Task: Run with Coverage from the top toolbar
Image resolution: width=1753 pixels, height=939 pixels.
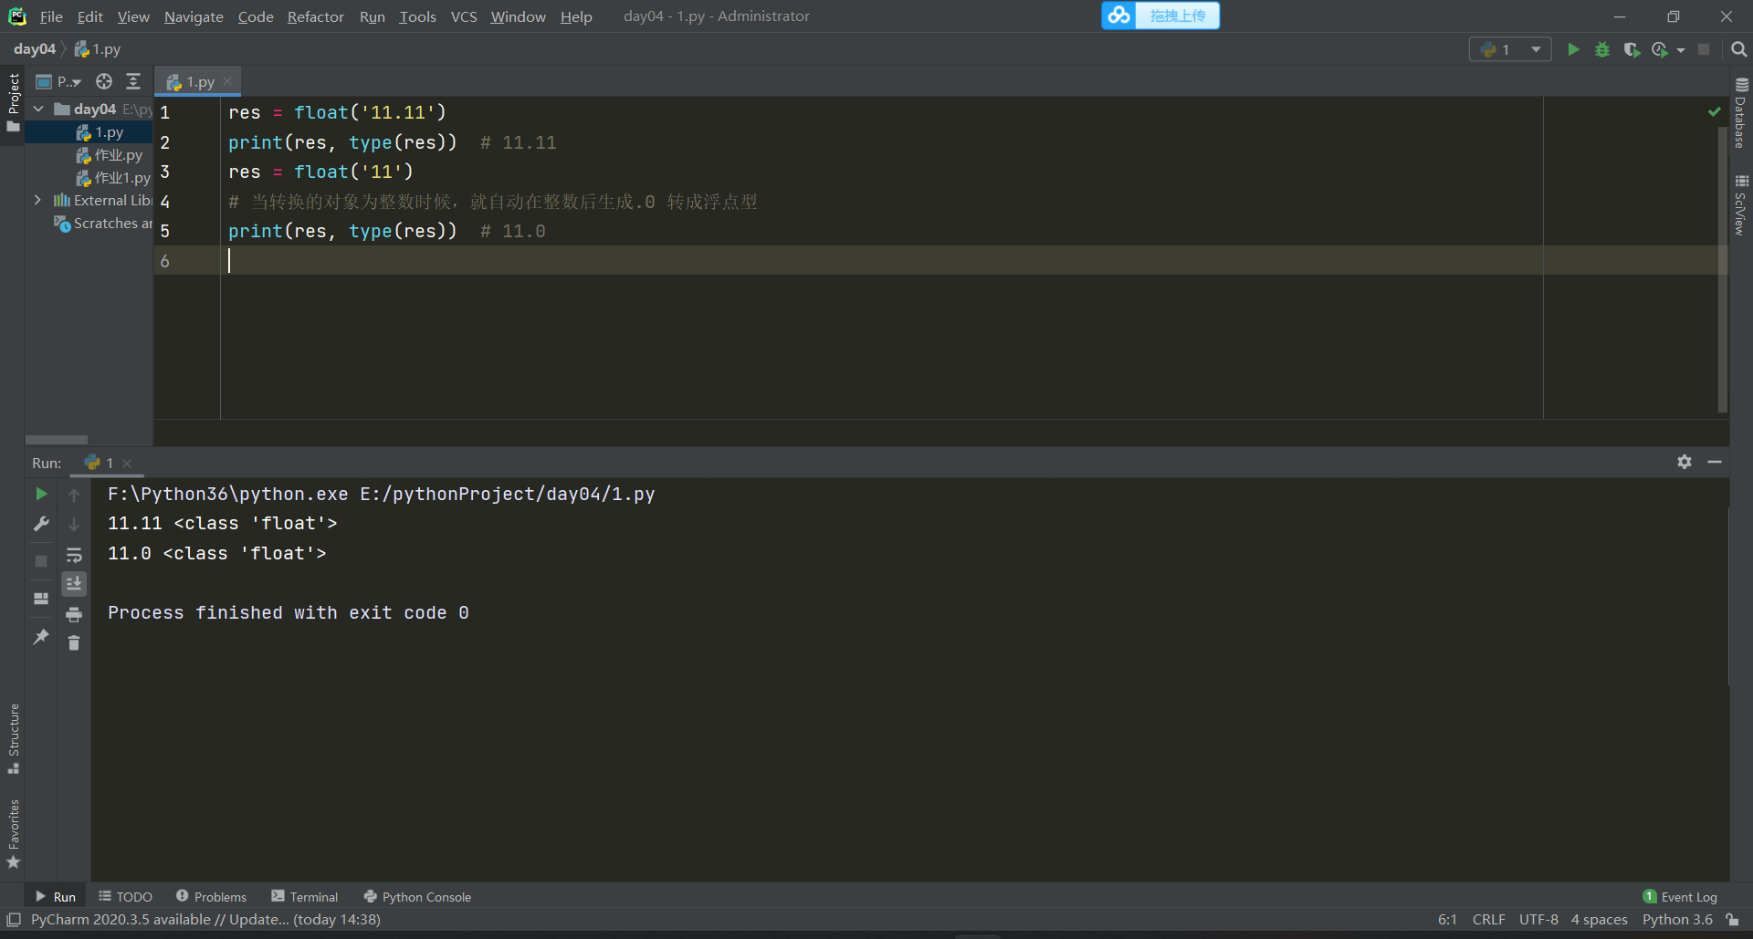Action: 1632,49
